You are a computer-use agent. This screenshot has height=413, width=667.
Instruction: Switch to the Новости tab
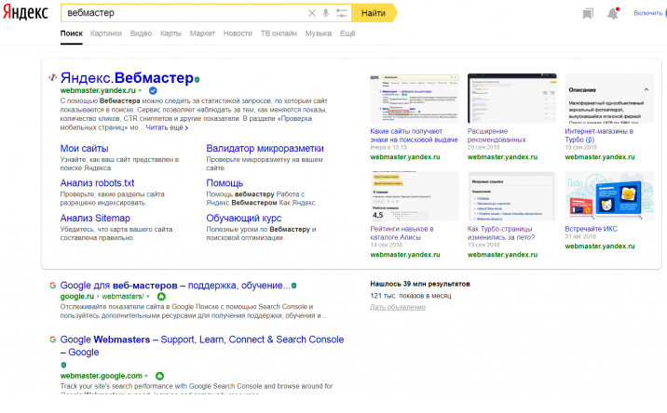pyautogui.click(x=238, y=33)
